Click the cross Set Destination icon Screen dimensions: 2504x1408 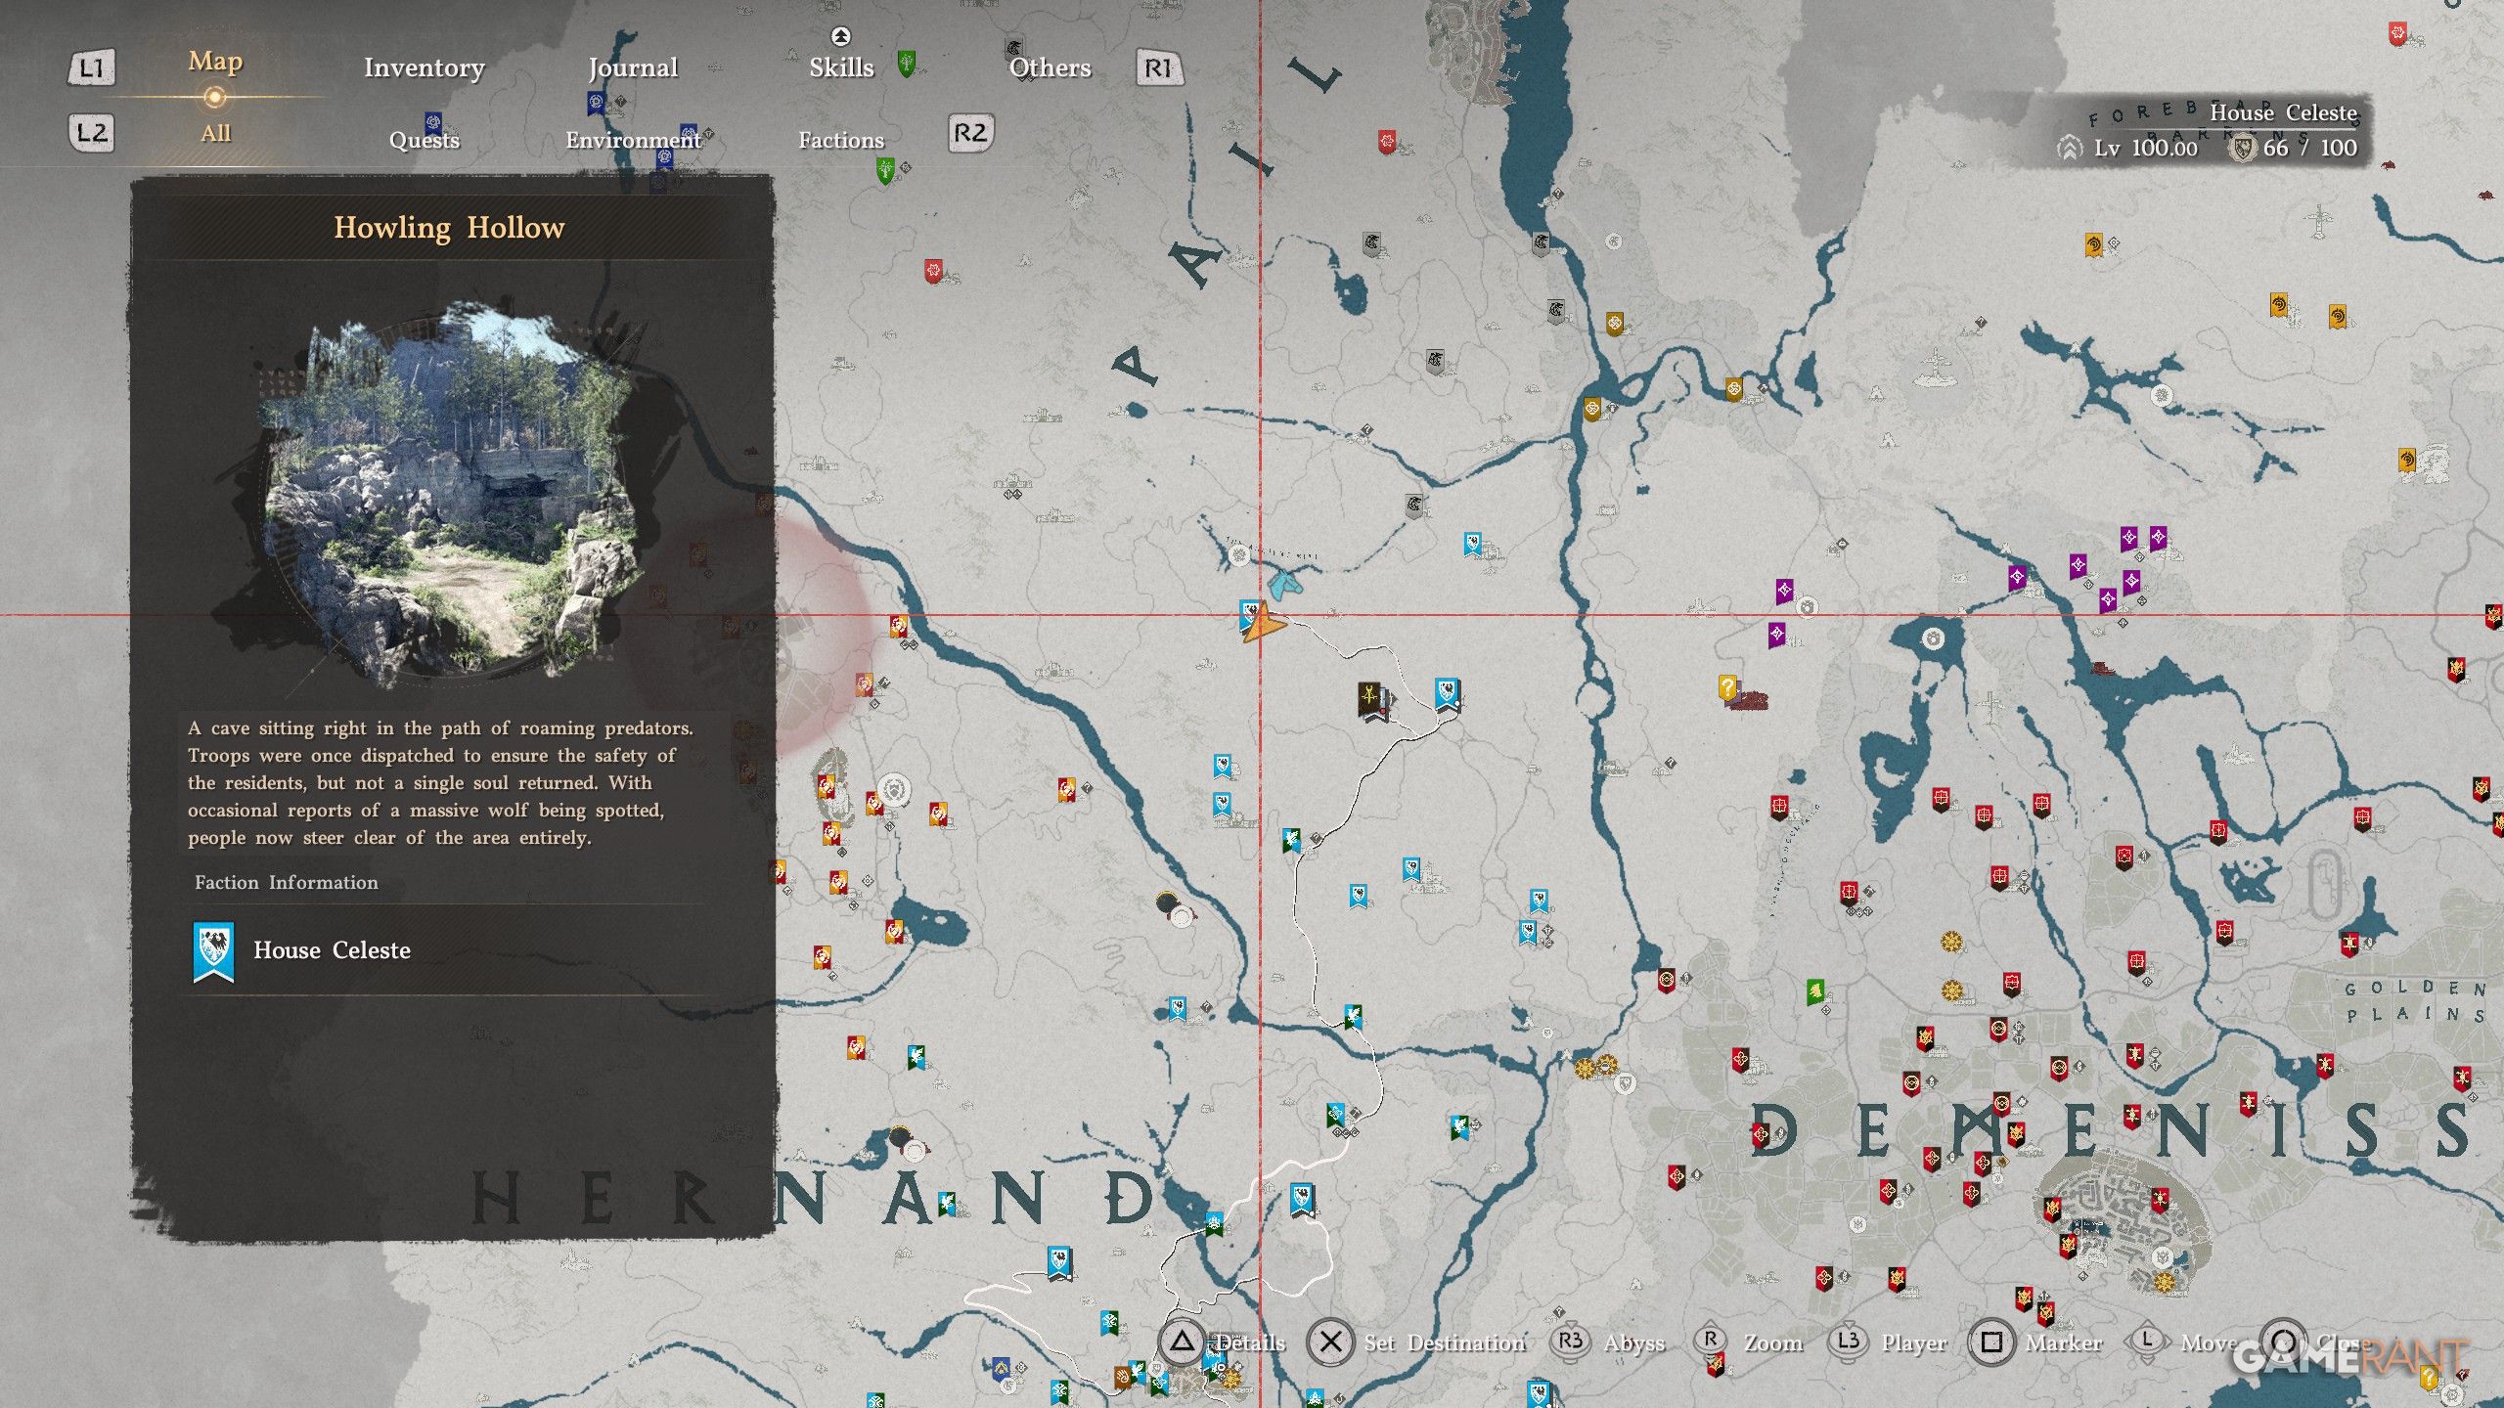click(x=1330, y=1342)
